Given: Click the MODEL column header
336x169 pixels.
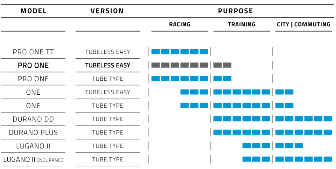Looking at the screenshot, I should [x=33, y=11].
